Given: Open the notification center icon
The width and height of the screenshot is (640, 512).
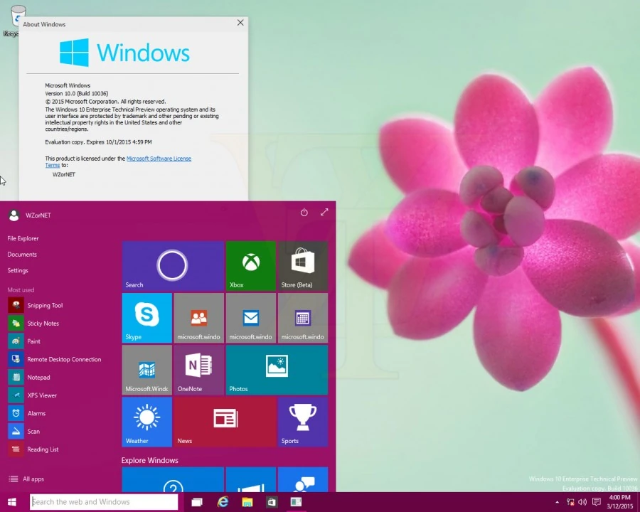Looking at the screenshot, I should [x=597, y=502].
